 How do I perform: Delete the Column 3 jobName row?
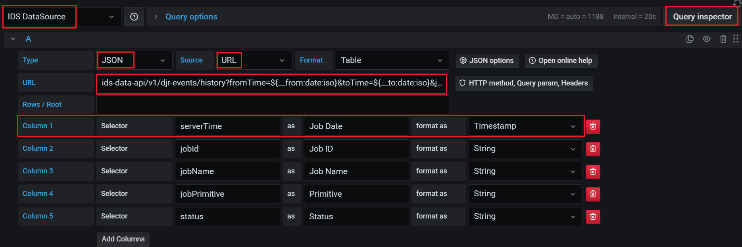click(593, 171)
